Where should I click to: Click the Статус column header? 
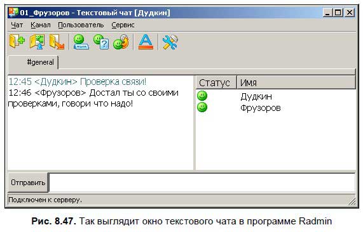[x=216, y=82]
